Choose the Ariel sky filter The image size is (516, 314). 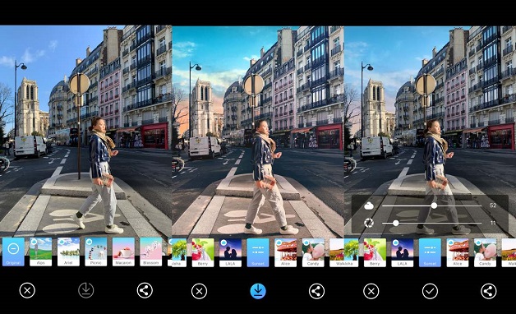(68, 252)
